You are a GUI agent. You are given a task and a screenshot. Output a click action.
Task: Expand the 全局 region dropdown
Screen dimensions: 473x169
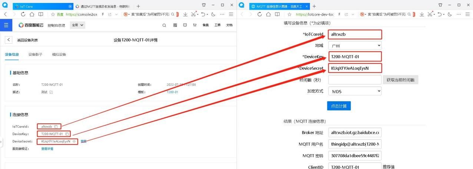pyautogui.click(x=78, y=25)
